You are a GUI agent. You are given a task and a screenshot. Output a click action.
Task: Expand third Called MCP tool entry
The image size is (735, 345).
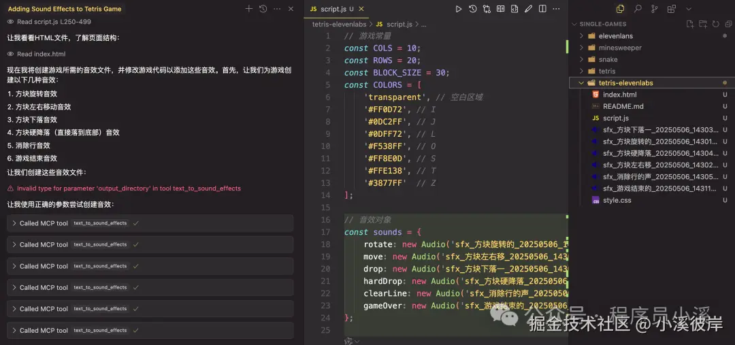tap(150, 266)
